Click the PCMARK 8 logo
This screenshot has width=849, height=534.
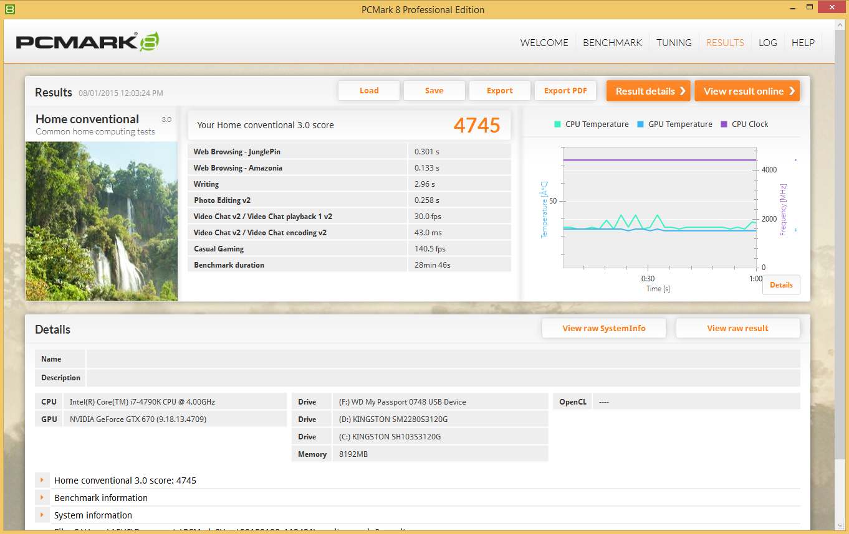pyautogui.click(x=87, y=42)
